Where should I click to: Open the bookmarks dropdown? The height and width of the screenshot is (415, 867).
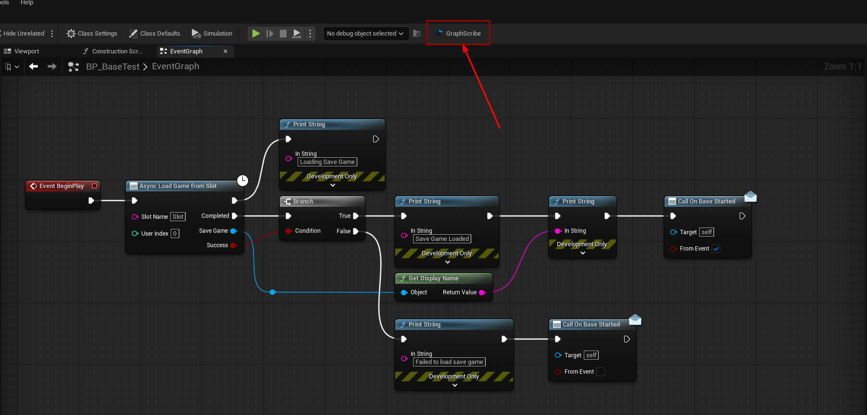pos(12,66)
